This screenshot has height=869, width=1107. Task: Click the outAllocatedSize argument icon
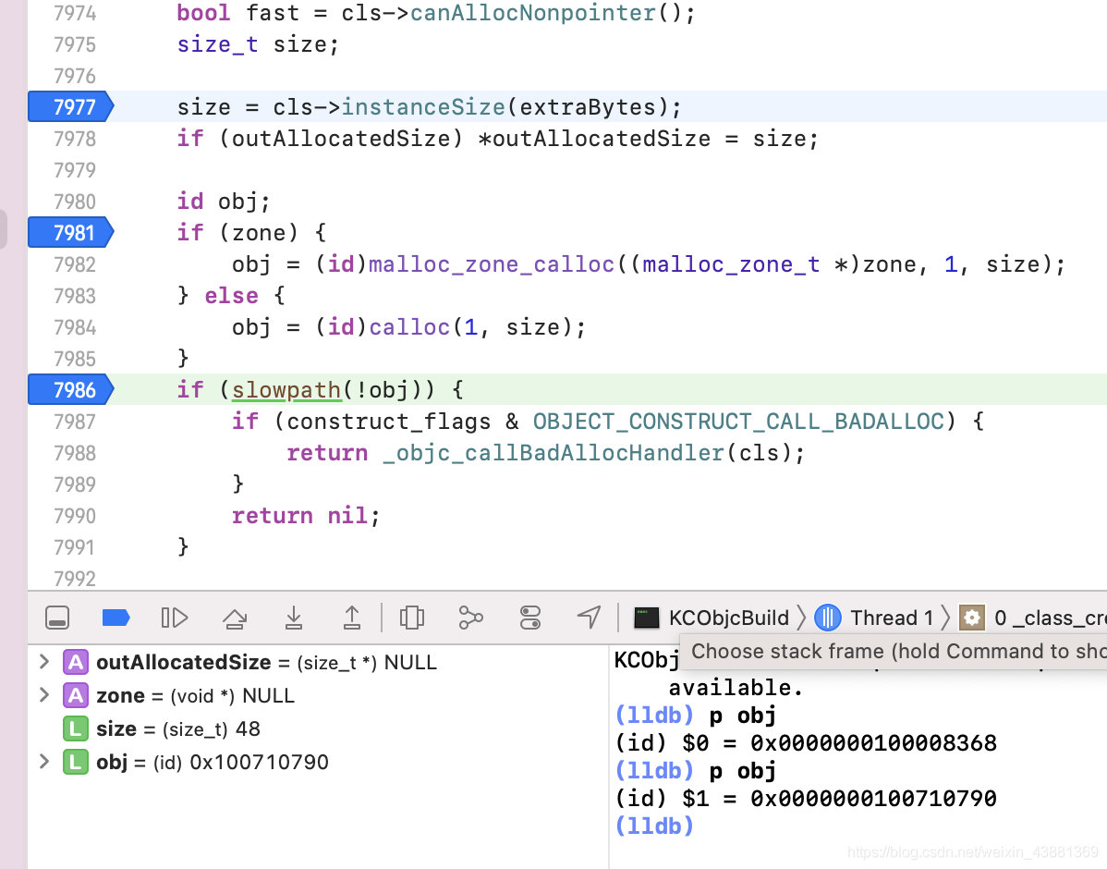76,662
